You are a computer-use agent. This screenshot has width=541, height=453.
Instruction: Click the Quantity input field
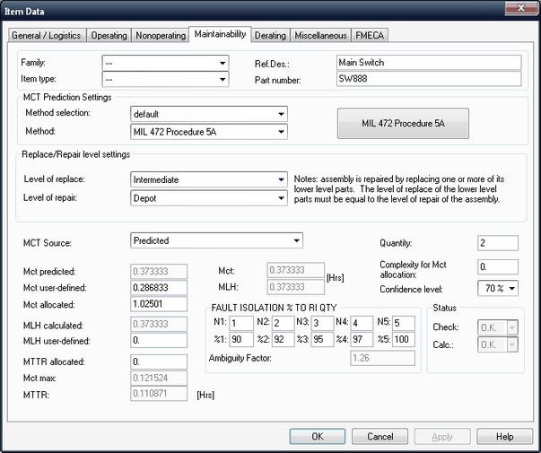click(x=498, y=243)
